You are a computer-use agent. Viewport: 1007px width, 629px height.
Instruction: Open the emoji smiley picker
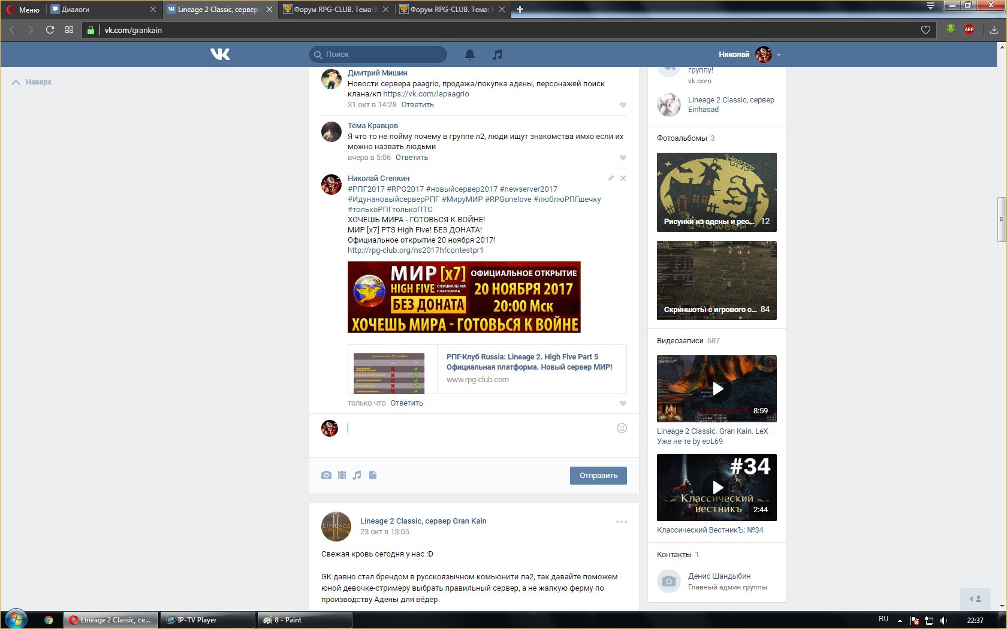tap(622, 428)
